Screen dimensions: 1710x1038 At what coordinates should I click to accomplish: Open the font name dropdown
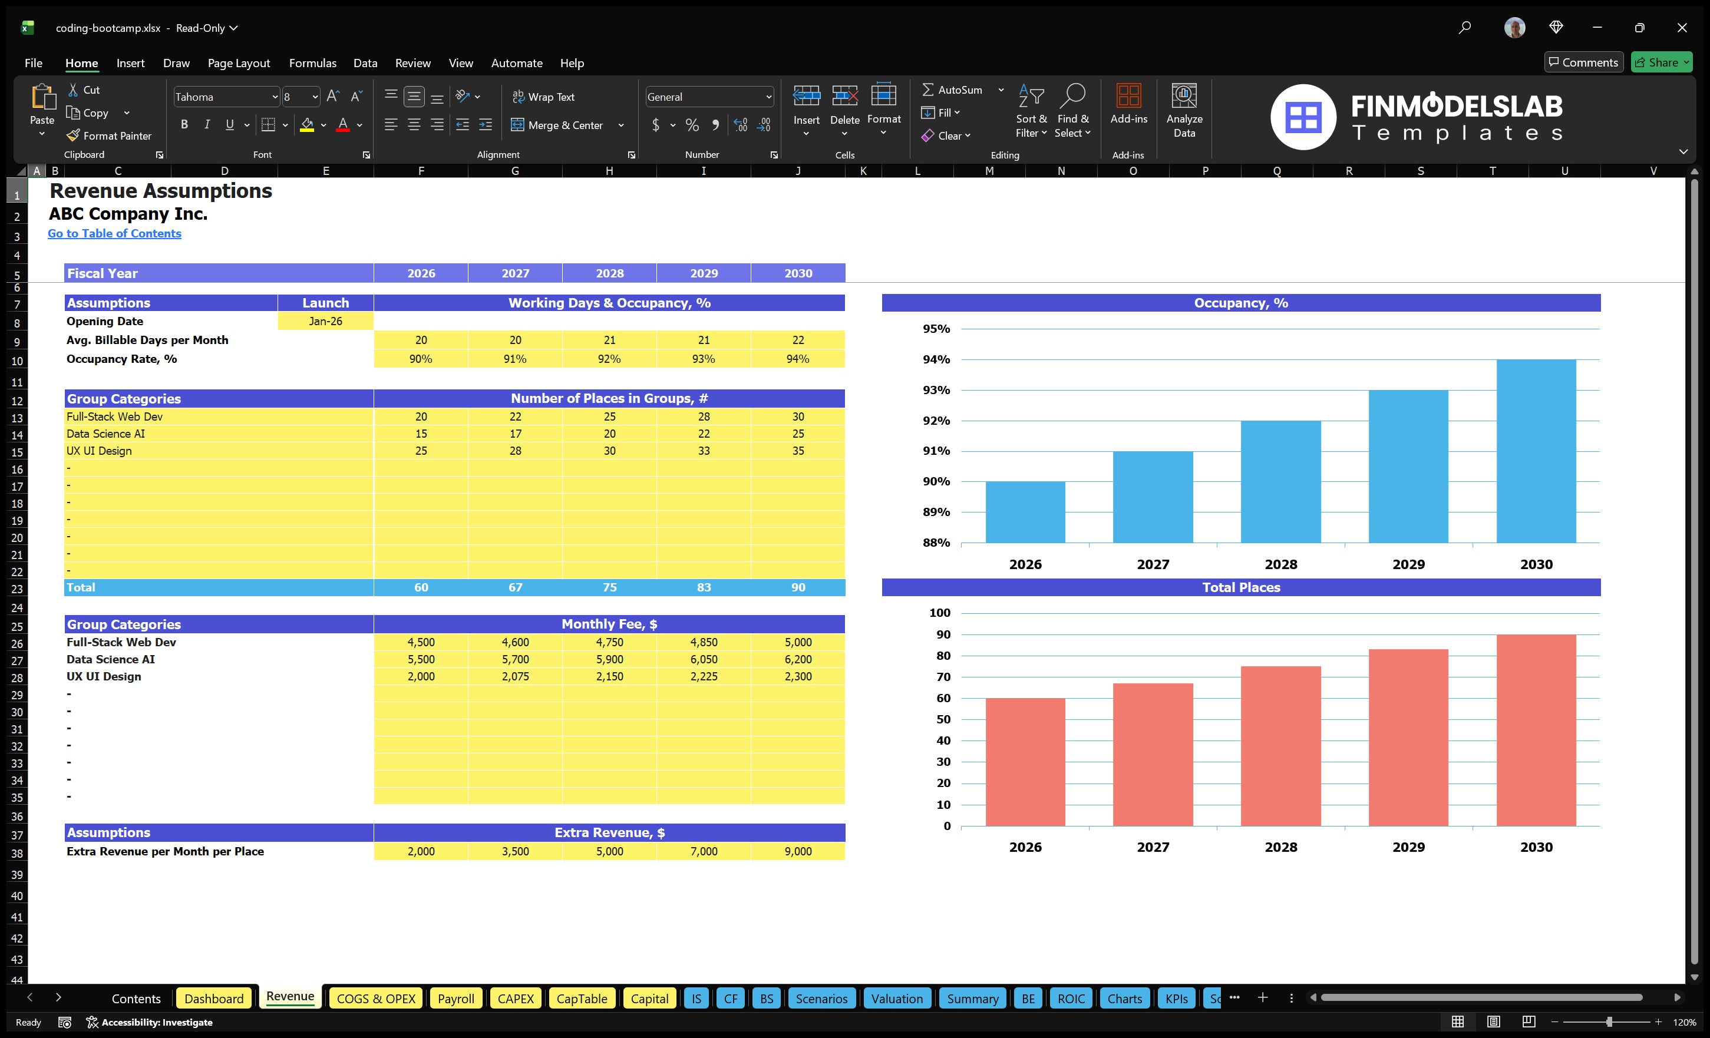pos(276,97)
